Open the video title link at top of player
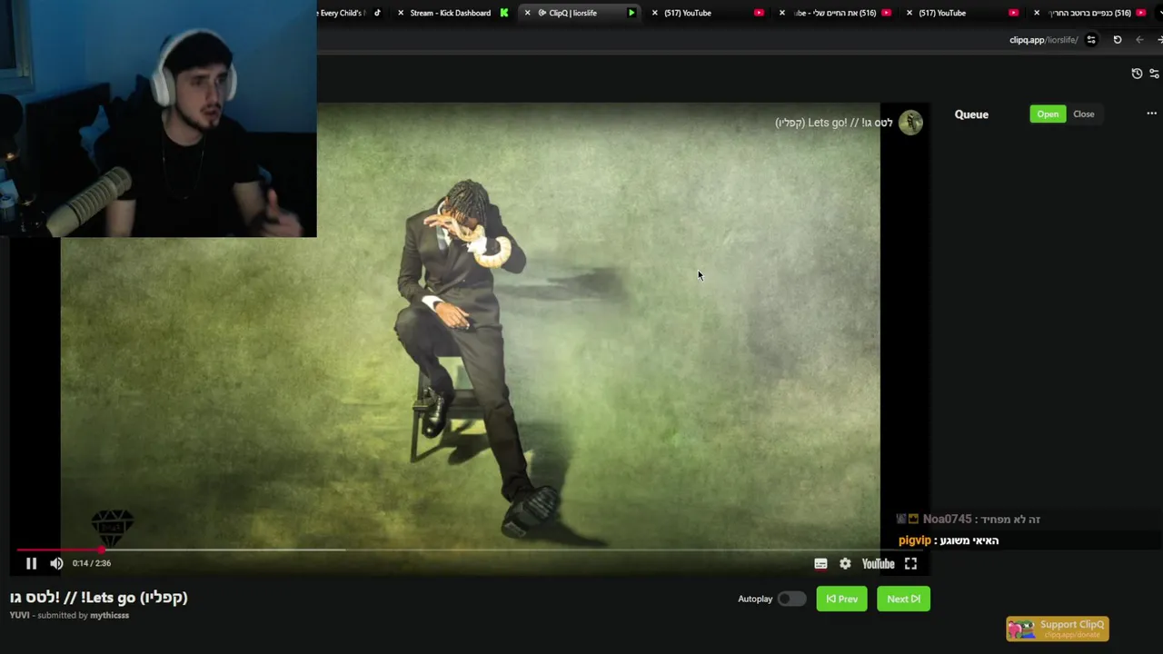This screenshot has height=654, width=1163. [833, 123]
